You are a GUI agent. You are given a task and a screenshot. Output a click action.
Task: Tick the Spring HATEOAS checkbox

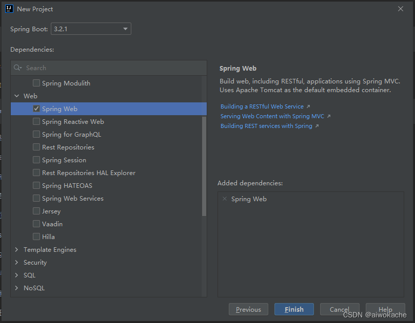pos(36,185)
